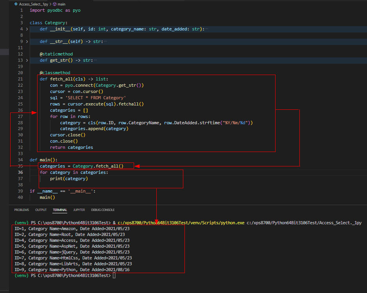Click the main symbol icon in the breadcrumb
The image size is (367, 293).
point(55,4)
